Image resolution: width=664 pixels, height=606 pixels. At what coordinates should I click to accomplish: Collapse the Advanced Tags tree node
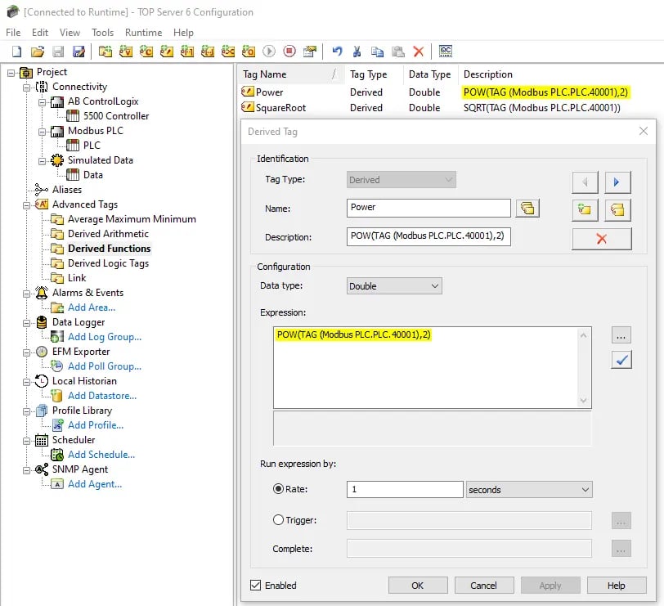click(x=25, y=204)
